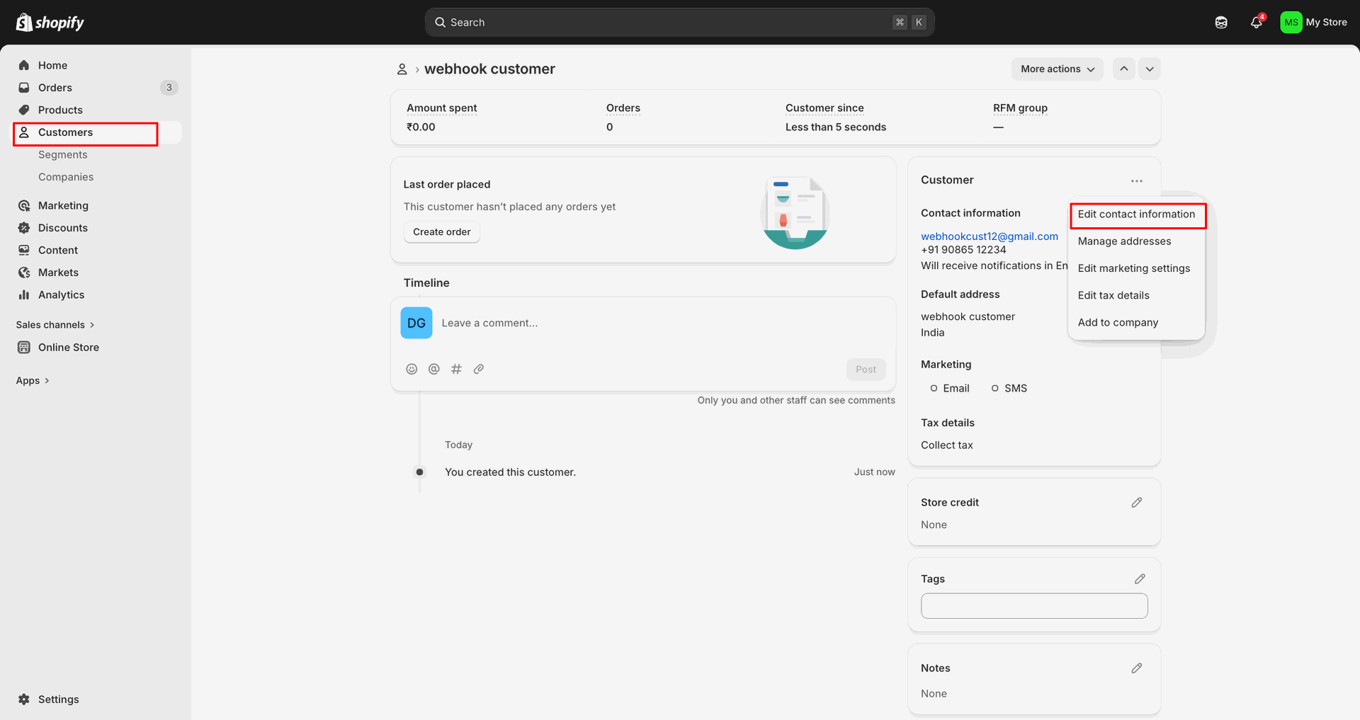Expand Sales channels section
The height and width of the screenshot is (720, 1360).
[55, 325]
